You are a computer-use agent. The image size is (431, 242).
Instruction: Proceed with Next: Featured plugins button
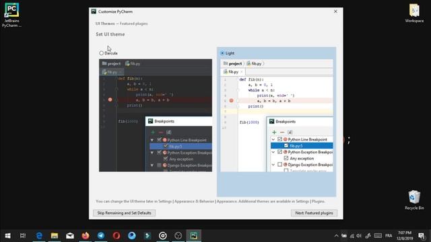tap(314, 213)
